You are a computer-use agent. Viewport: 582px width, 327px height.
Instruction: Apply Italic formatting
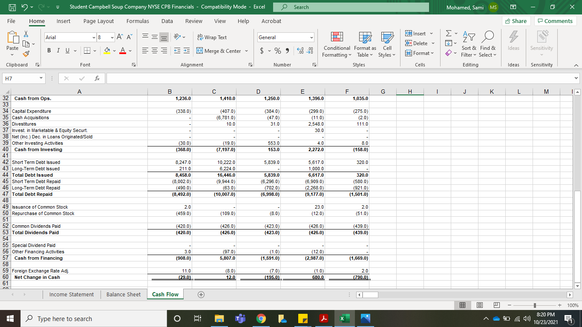click(x=58, y=51)
